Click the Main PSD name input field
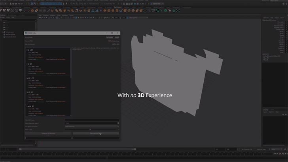This screenshot has width=288, height=162. click(92, 120)
